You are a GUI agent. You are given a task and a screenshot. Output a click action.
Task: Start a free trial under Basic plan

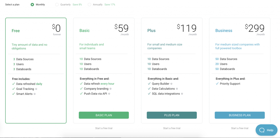(x=104, y=128)
